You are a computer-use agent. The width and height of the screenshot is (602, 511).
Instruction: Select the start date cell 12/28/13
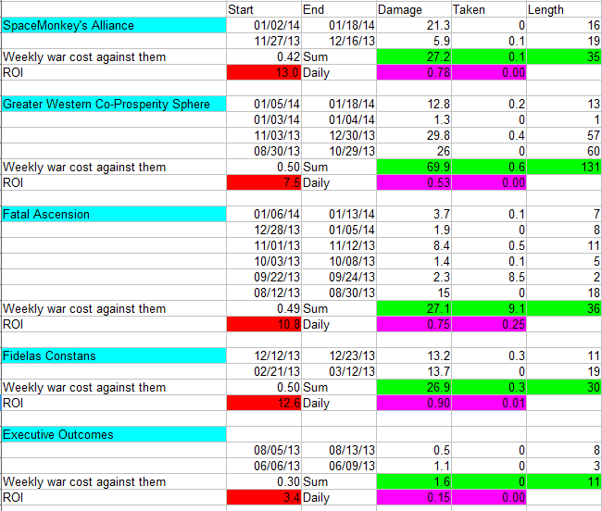(264, 230)
